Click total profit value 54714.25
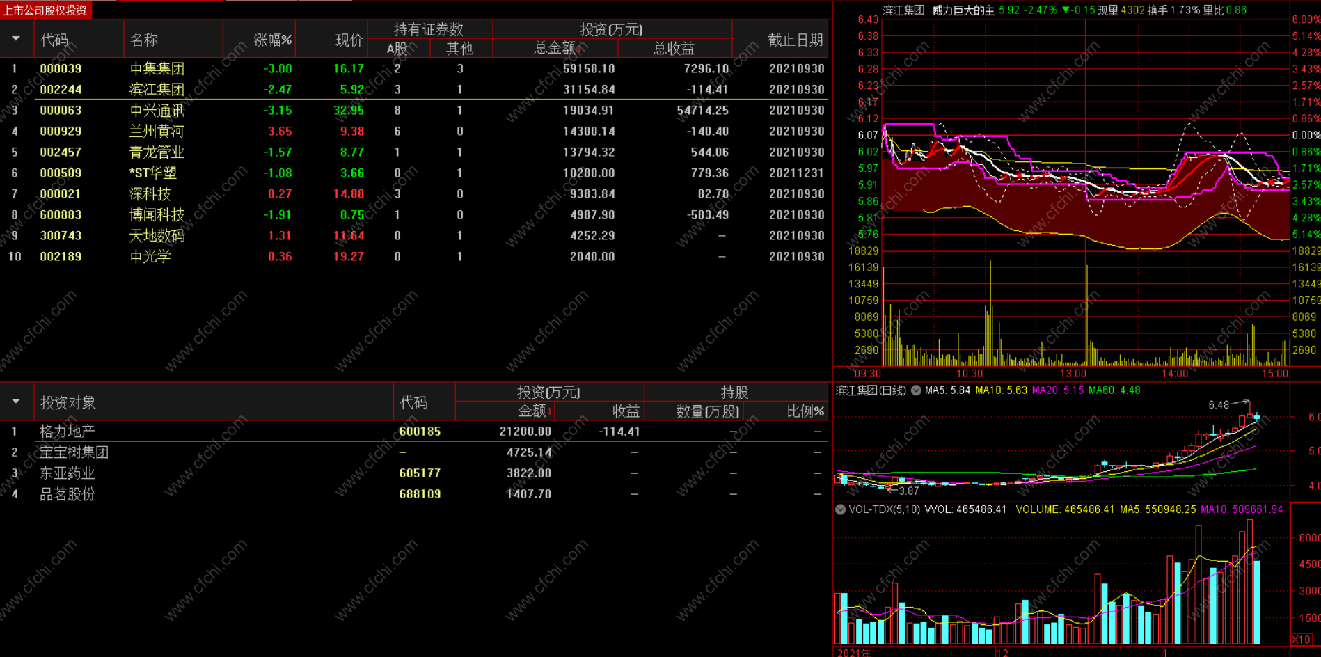The image size is (1321, 657). click(x=703, y=111)
